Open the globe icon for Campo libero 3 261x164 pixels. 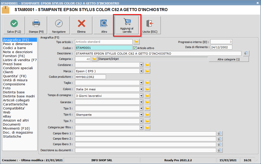[x=220, y=144]
